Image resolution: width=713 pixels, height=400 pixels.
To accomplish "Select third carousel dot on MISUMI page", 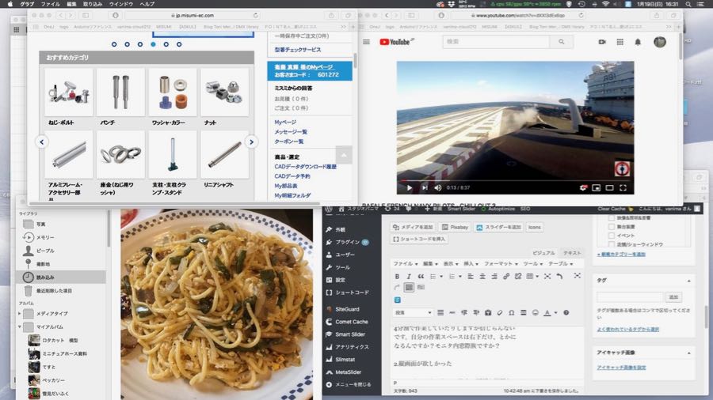I will 140,44.
